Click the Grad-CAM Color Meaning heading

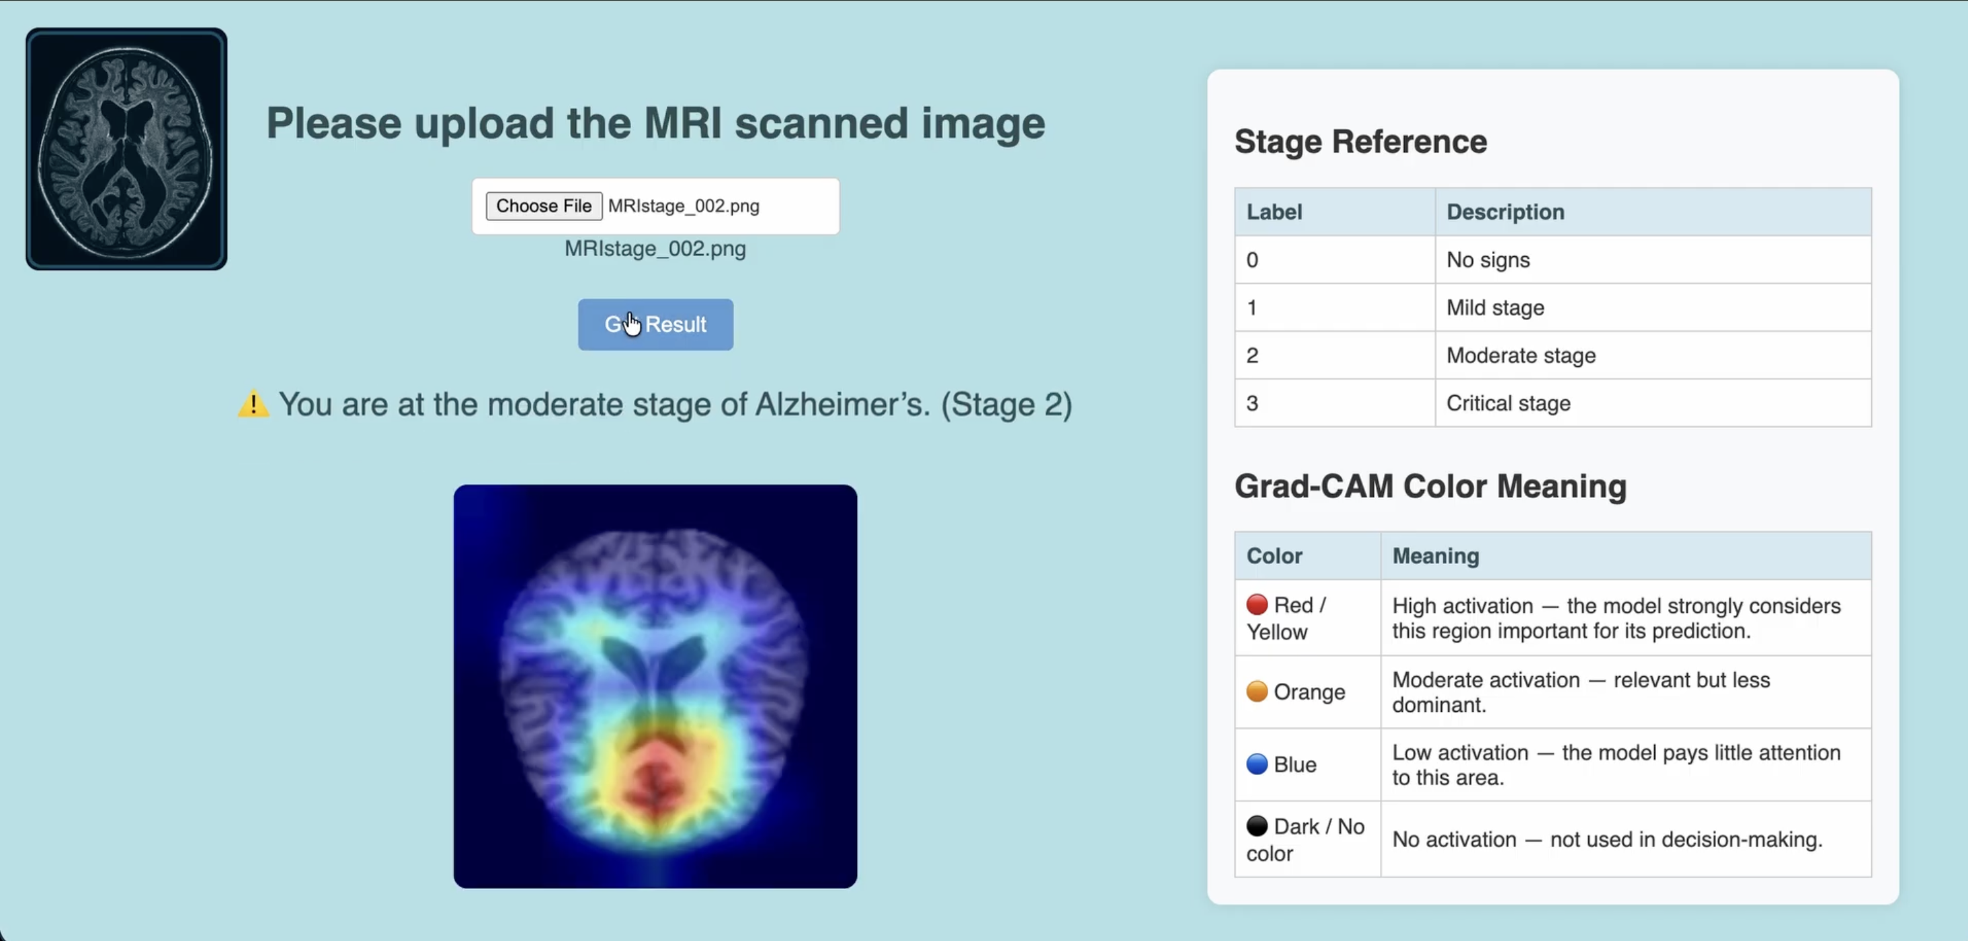click(x=1430, y=487)
